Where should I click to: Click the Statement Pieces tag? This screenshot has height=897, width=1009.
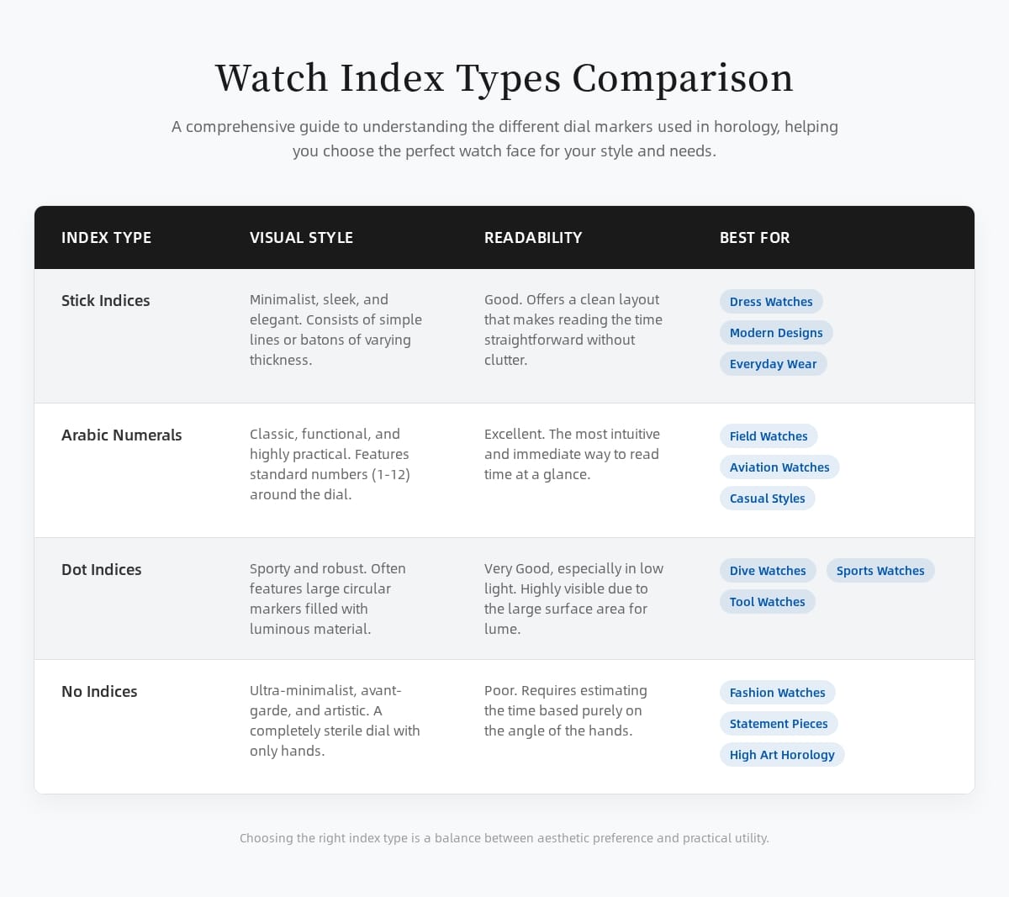(779, 724)
